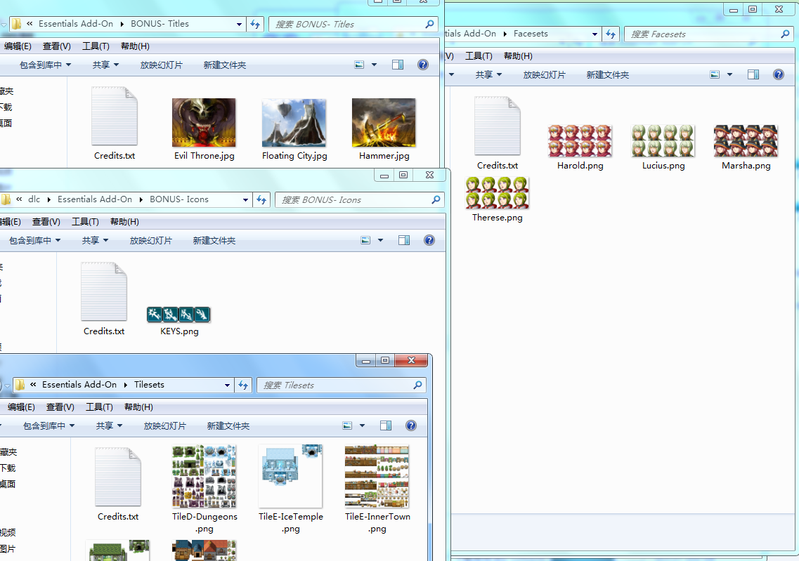Image resolution: width=799 pixels, height=561 pixels.
Task: Select TileE-InnerTown.png tileset file
Action: [x=377, y=489]
